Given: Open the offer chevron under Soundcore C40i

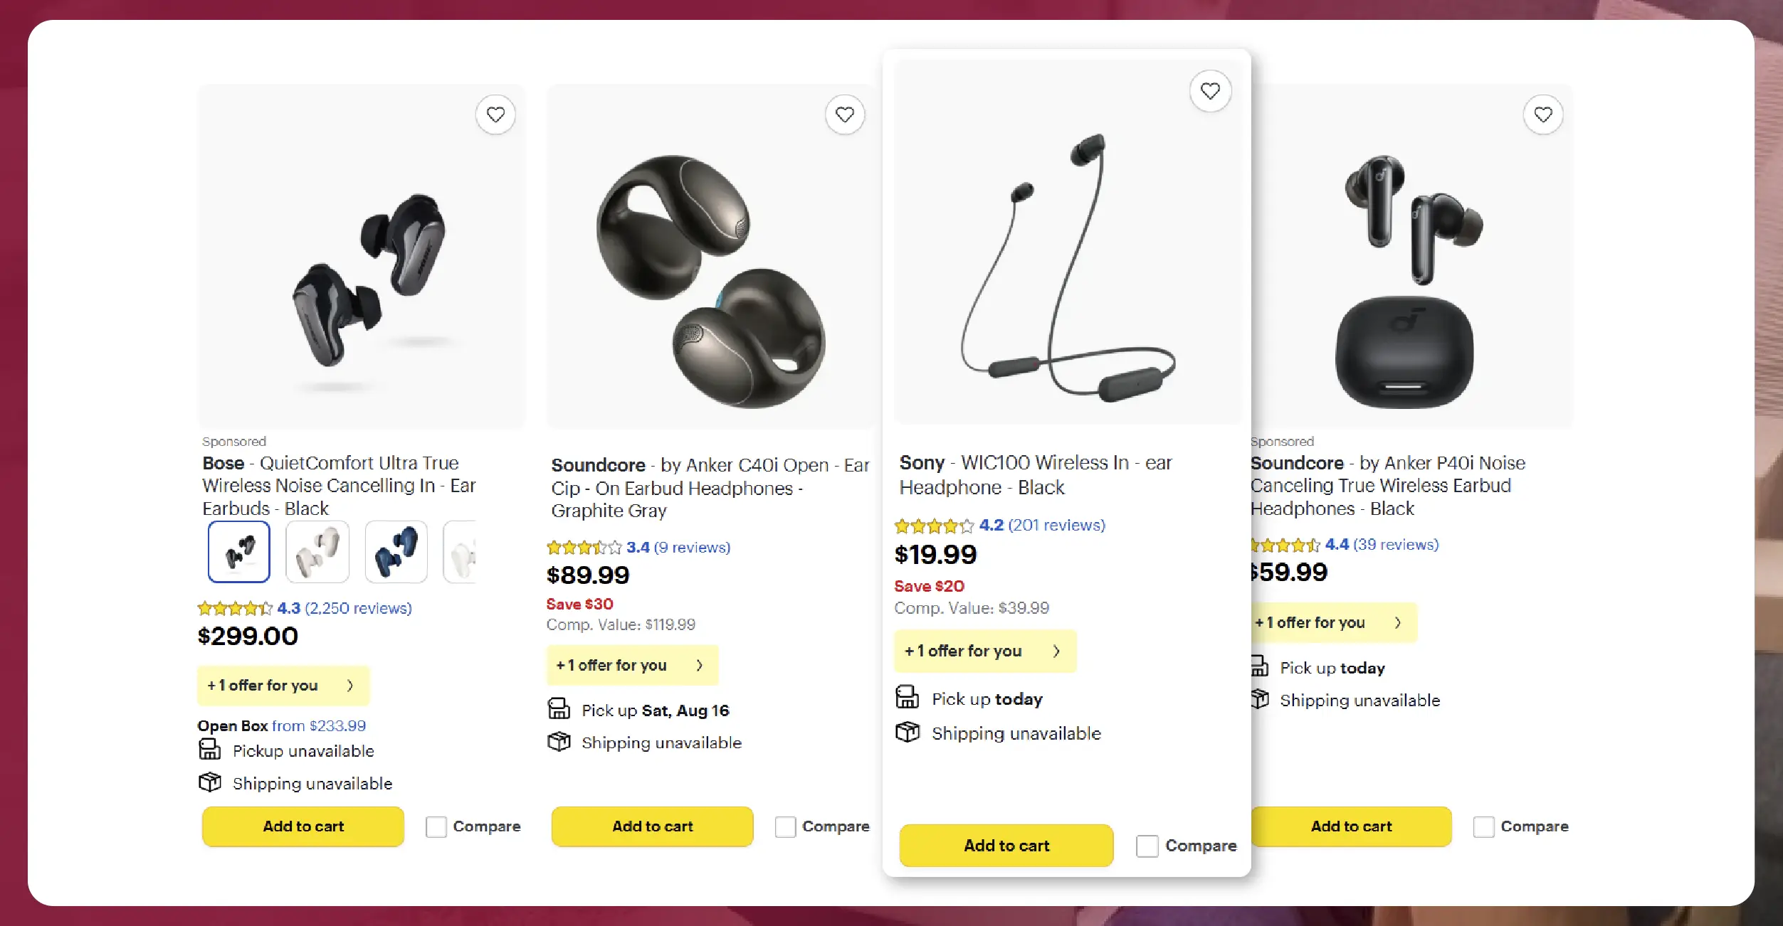Looking at the screenshot, I should click(x=700, y=666).
